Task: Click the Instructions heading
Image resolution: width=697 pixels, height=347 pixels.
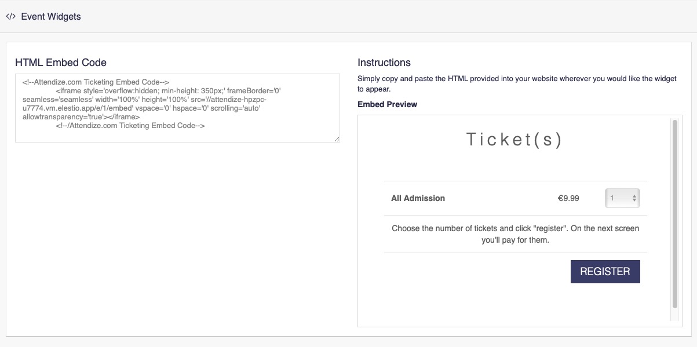Action: [384, 63]
